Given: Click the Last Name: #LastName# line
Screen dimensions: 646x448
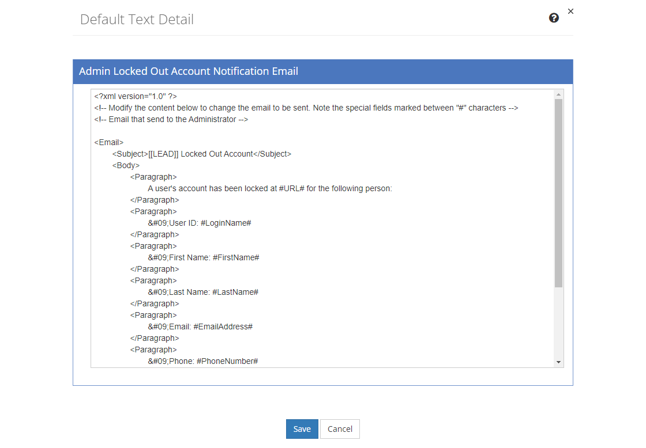Looking at the screenshot, I should click(x=203, y=292).
